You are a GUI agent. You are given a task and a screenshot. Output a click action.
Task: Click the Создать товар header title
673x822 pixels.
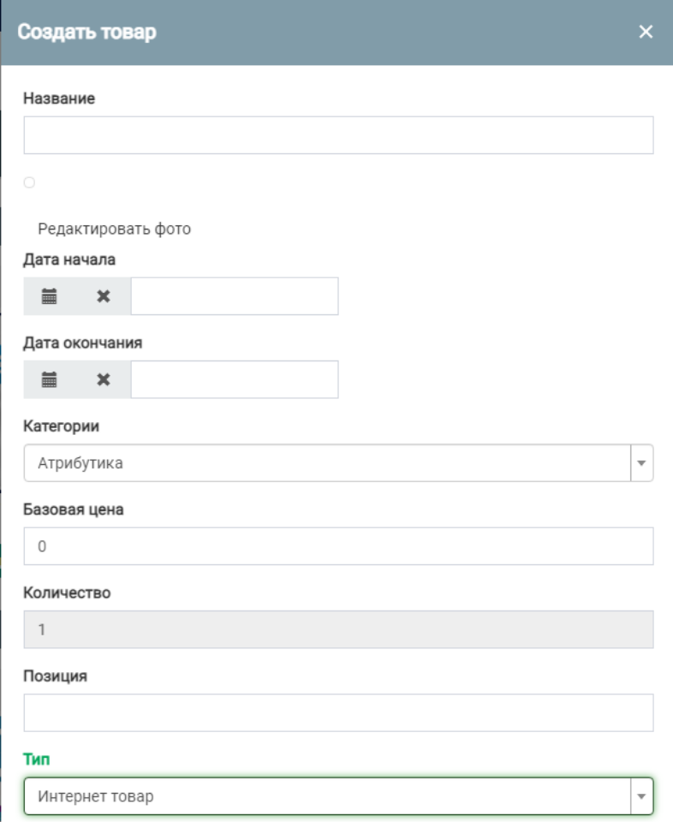point(87,33)
